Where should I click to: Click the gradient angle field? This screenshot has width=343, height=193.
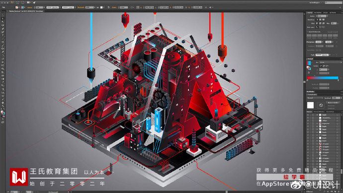323,69
